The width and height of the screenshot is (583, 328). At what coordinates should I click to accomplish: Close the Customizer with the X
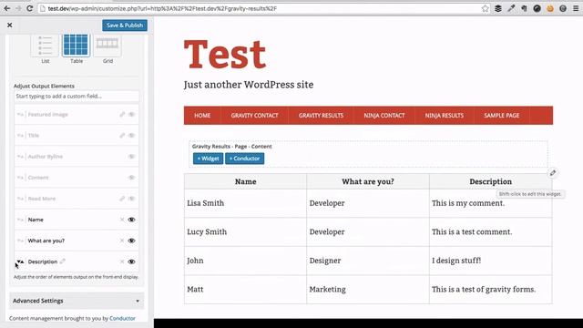tap(10, 25)
